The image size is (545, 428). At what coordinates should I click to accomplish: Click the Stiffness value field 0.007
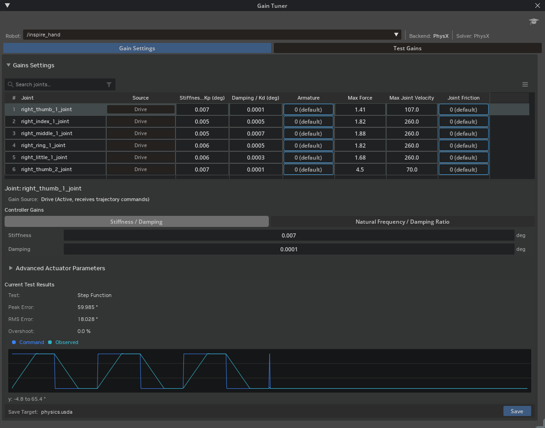pyautogui.click(x=289, y=235)
